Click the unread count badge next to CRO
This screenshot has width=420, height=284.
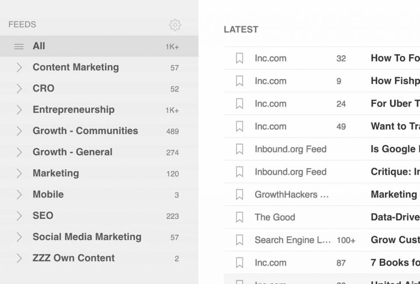click(176, 89)
